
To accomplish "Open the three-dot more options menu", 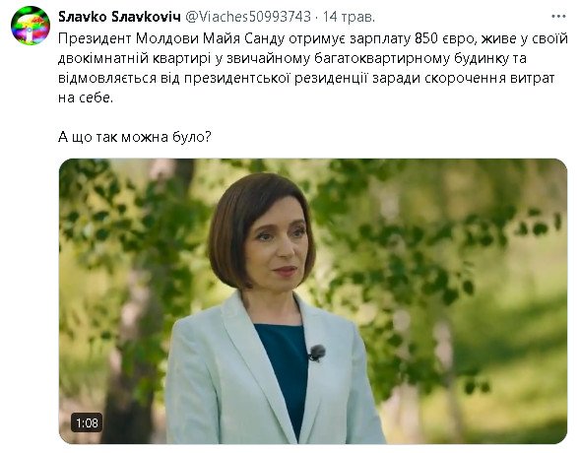I will tap(558, 17).
